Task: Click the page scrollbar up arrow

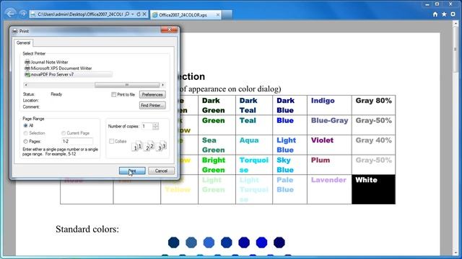Action: [x=455, y=24]
